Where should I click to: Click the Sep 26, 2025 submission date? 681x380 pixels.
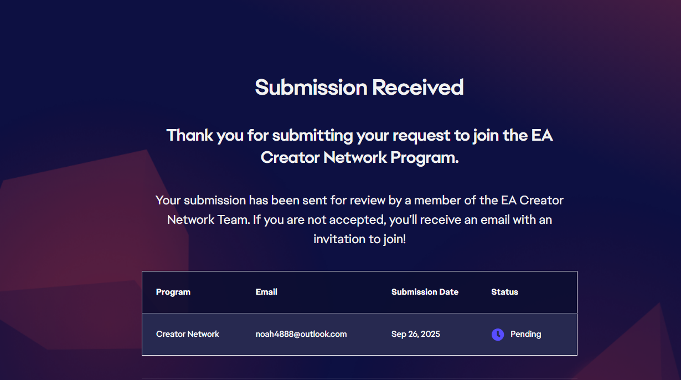(416, 334)
